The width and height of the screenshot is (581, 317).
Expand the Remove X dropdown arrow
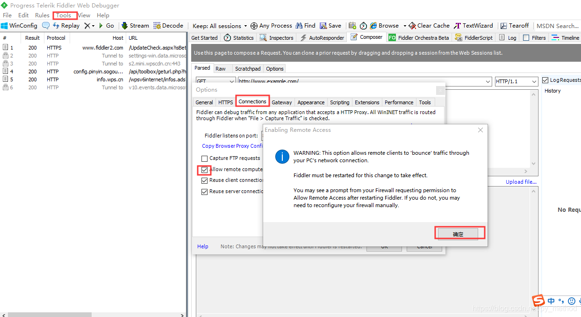tap(93, 26)
